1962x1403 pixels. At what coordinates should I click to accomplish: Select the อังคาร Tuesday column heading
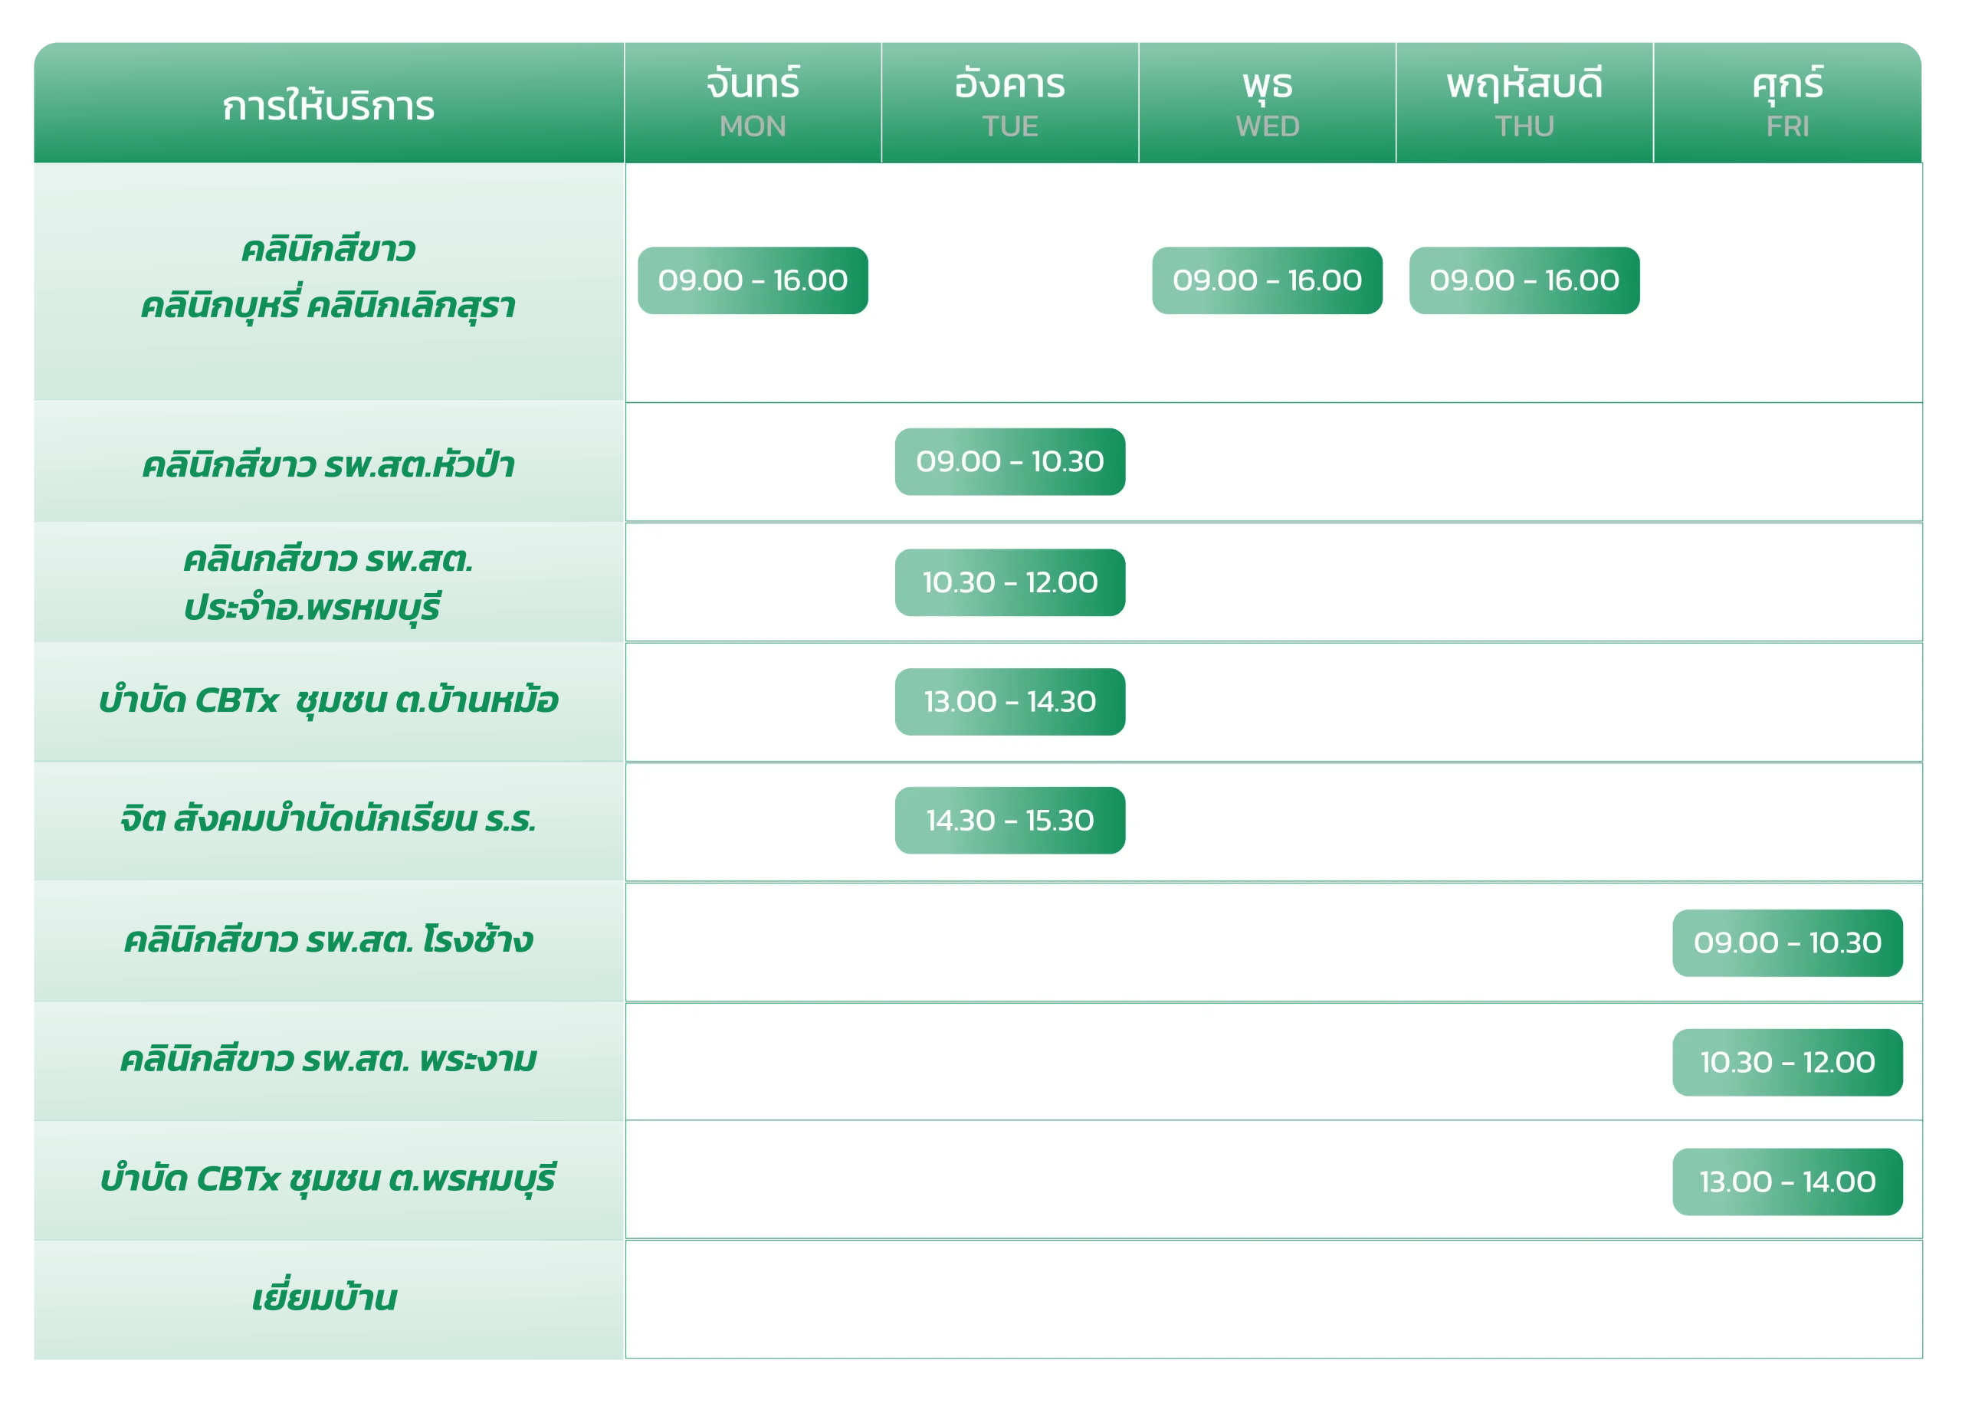click(x=1009, y=84)
